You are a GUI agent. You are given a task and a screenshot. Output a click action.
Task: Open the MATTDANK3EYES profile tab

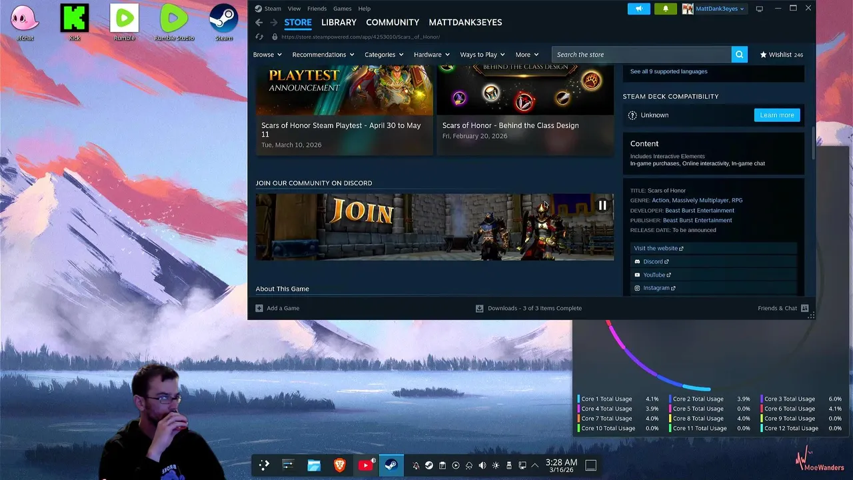pos(465,23)
